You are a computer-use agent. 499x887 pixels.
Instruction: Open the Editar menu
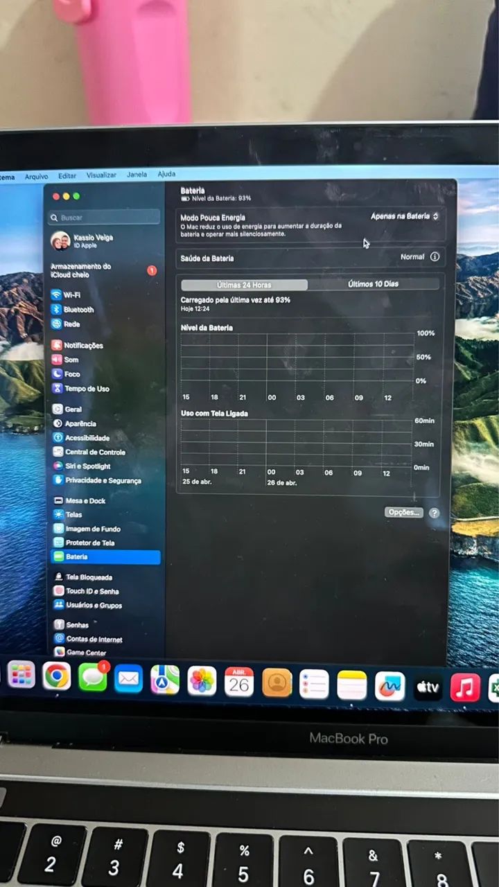click(x=67, y=176)
